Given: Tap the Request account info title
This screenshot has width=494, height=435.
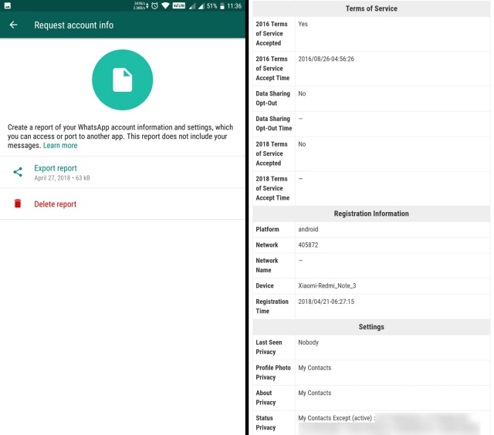Looking at the screenshot, I should click(x=74, y=25).
